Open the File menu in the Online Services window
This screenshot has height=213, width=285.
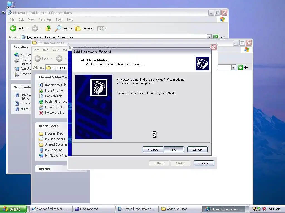click(x=36, y=50)
